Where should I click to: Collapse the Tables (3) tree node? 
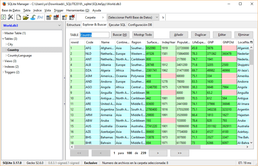pos(3,39)
